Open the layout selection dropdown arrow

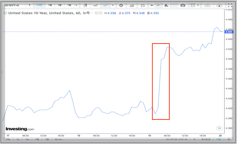pyautogui.click(x=198, y=5)
